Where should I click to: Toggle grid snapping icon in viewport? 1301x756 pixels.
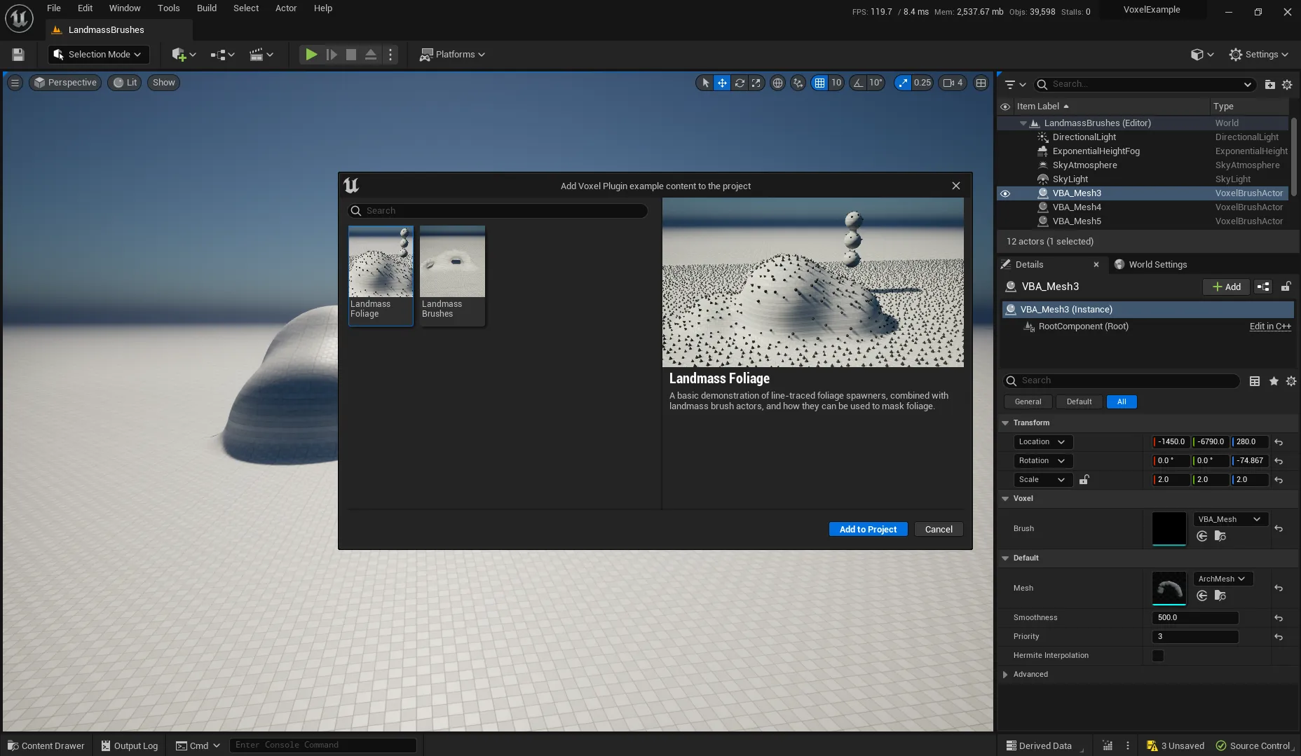[x=819, y=83]
